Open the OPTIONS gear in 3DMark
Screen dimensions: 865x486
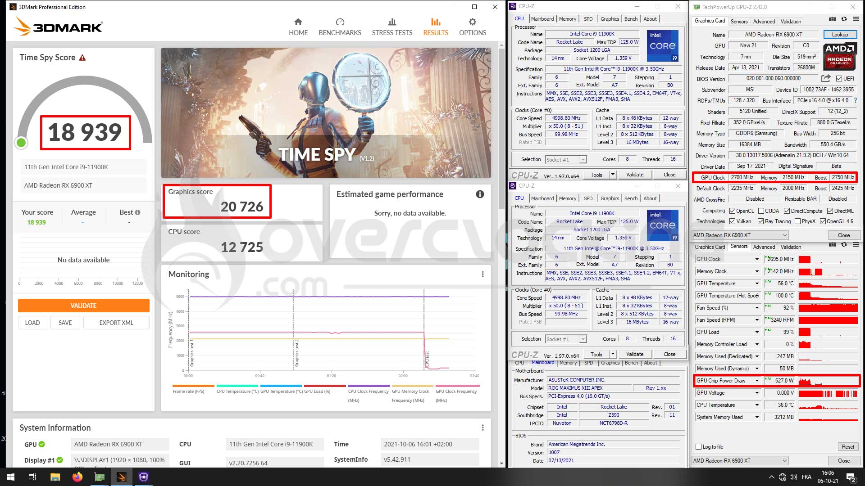point(472,27)
